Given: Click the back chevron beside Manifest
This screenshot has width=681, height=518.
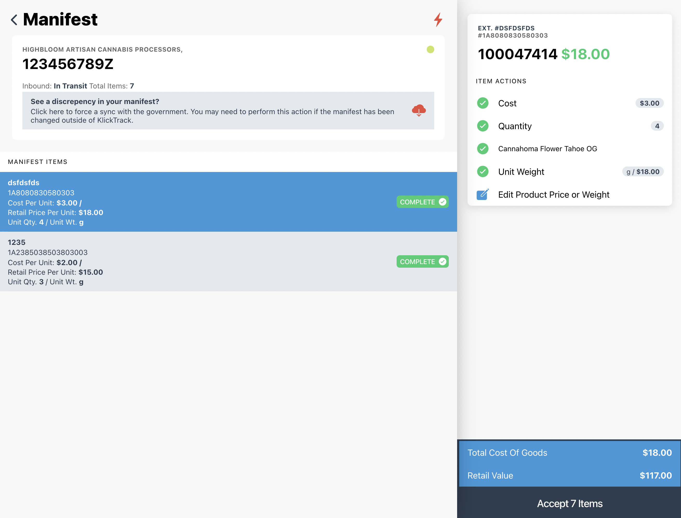Looking at the screenshot, I should [14, 20].
